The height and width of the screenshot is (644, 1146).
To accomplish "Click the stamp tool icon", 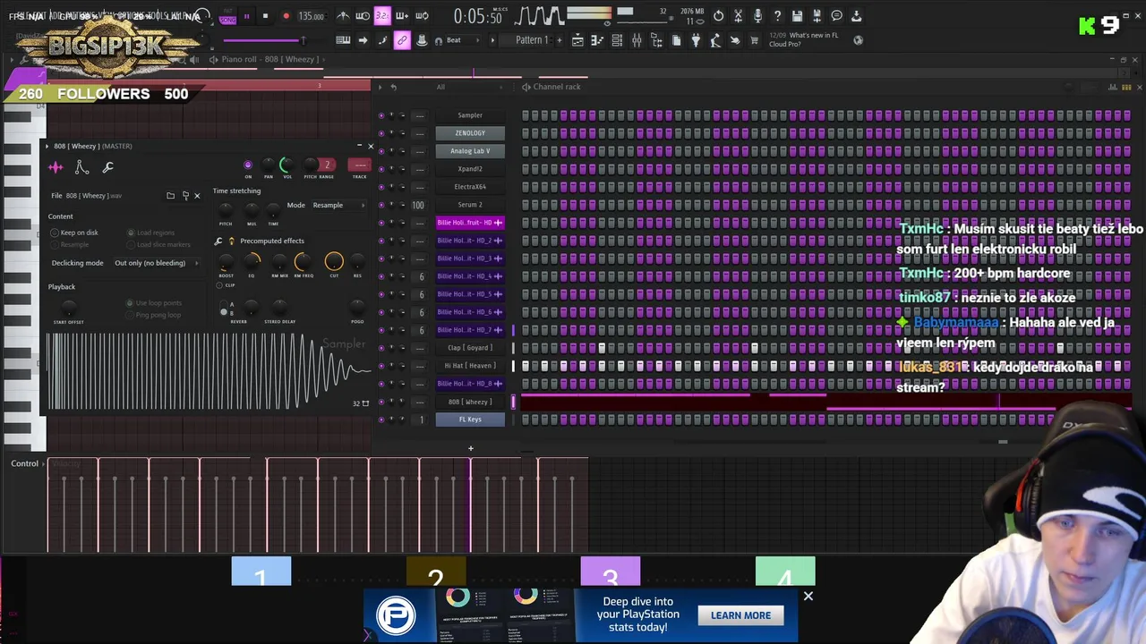I will coord(422,40).
